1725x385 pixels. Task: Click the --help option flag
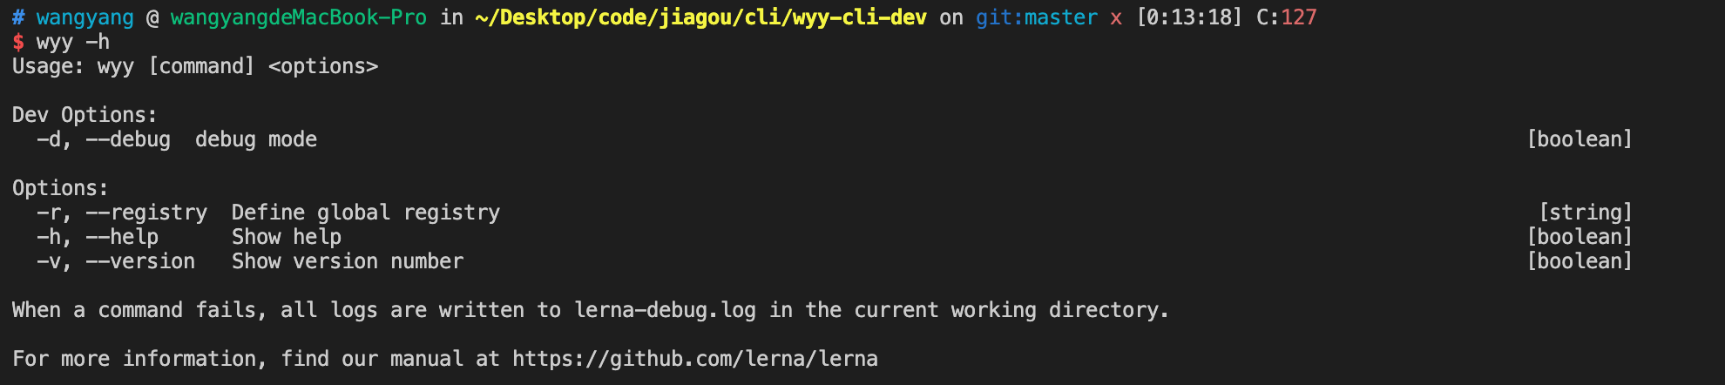tap(122, 237)
